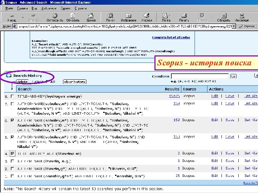Screen dimensions: 258x193
Task: Open the Messenger toolbar icon
Action: [242, 16]
